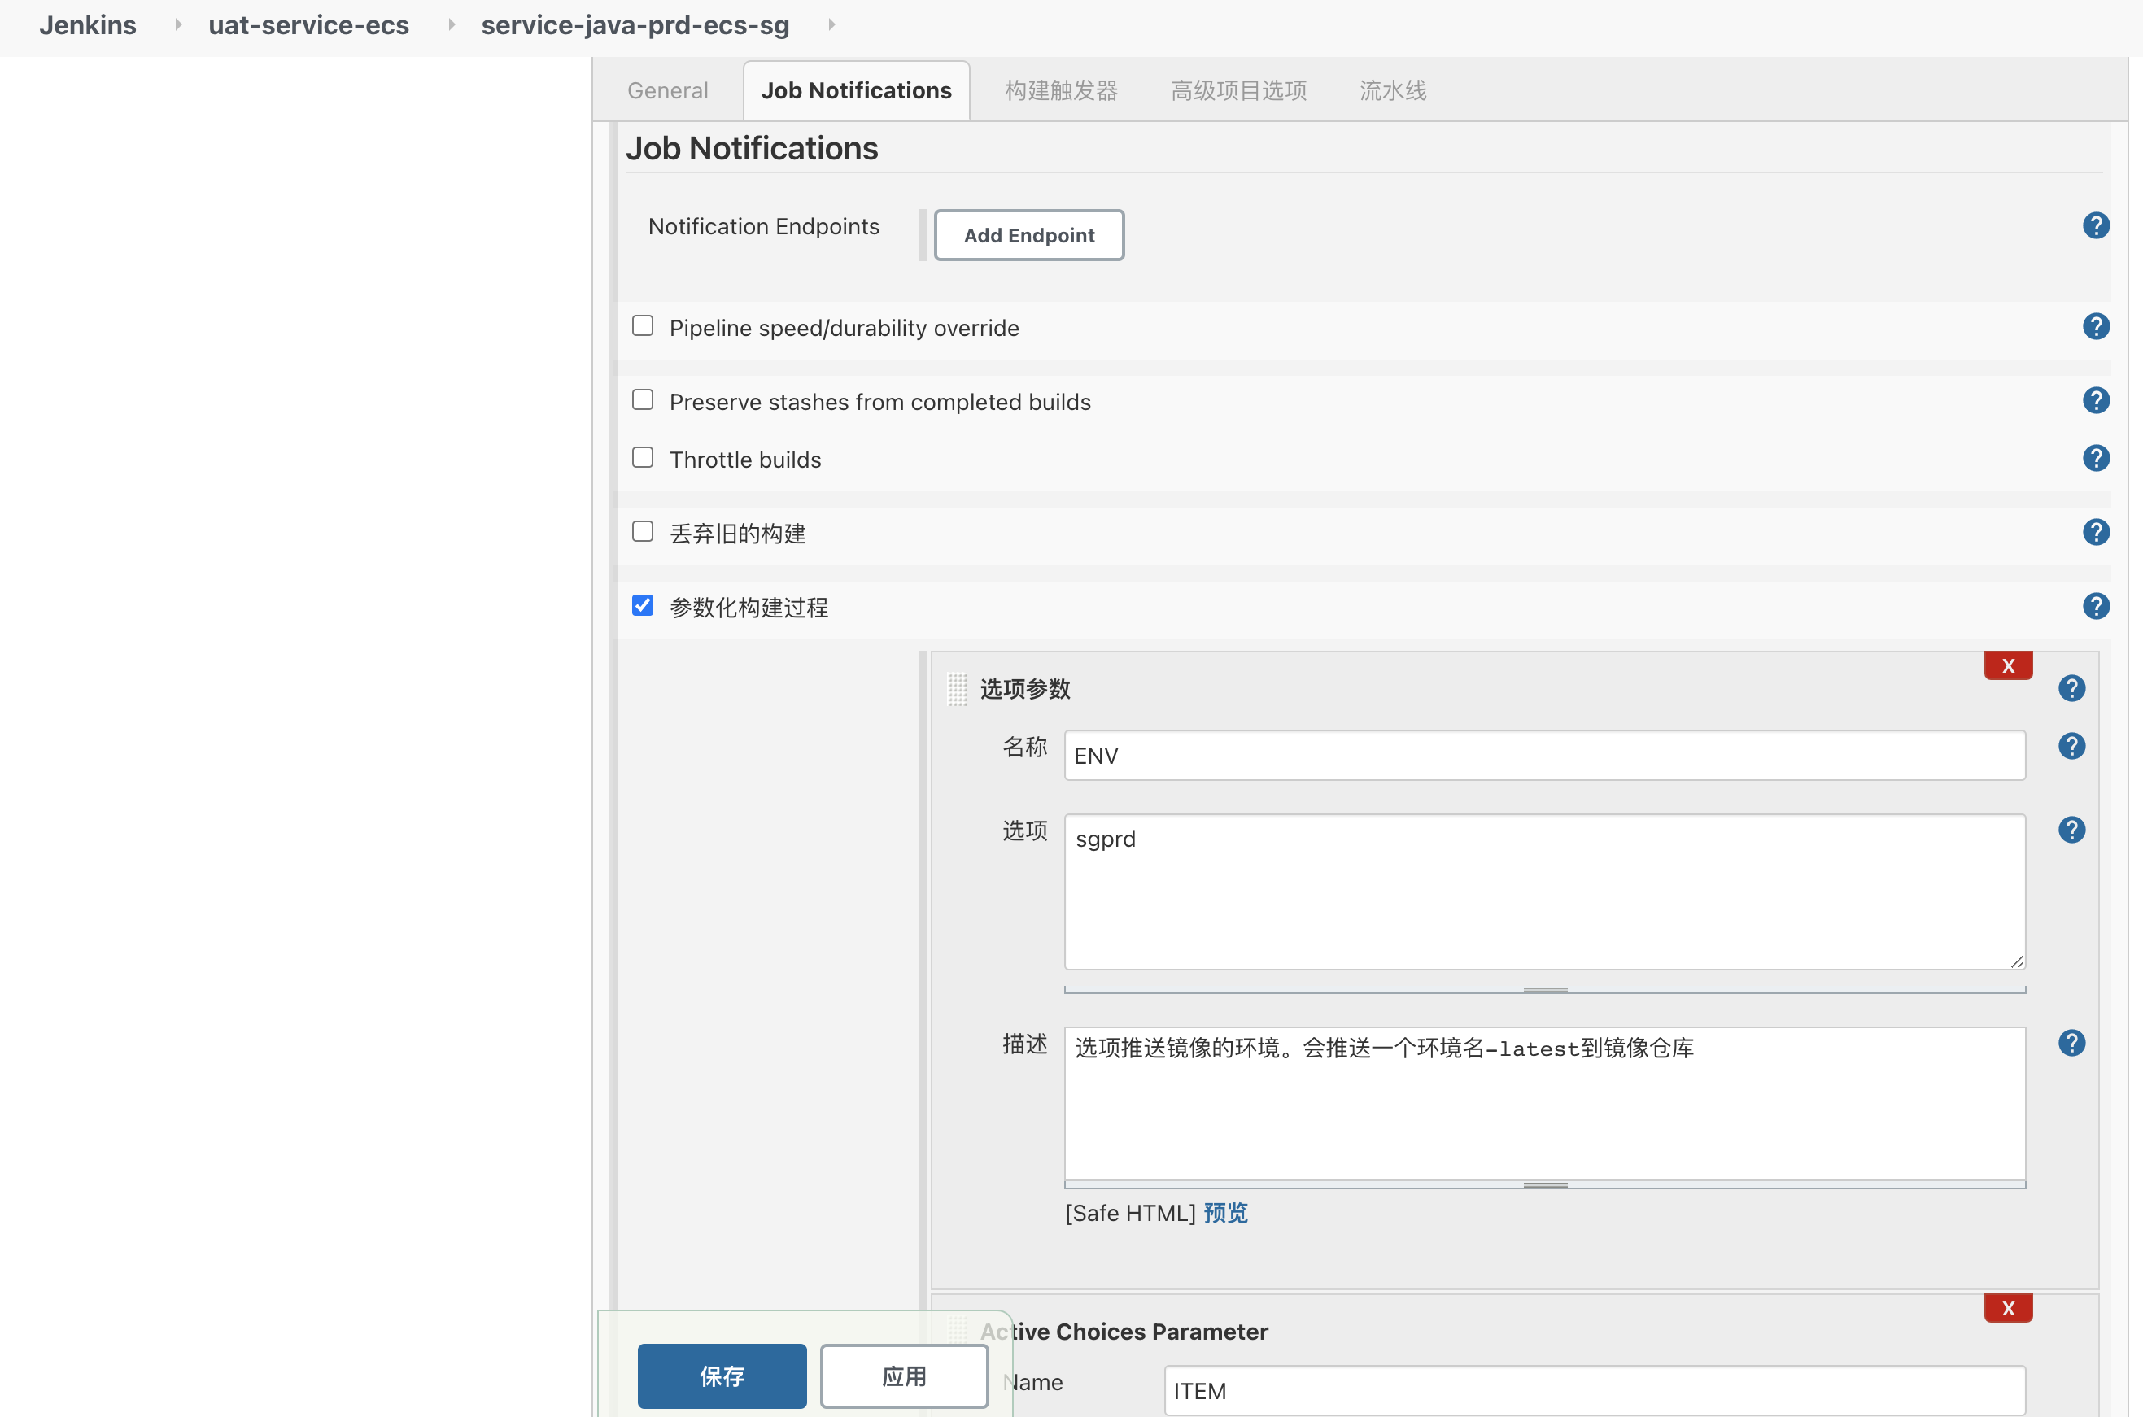Click the Add Endpoint button

point(1028,236)
